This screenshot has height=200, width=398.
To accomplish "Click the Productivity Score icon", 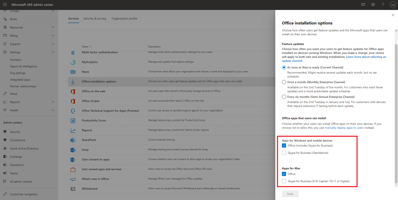I will tap(73, 121).
